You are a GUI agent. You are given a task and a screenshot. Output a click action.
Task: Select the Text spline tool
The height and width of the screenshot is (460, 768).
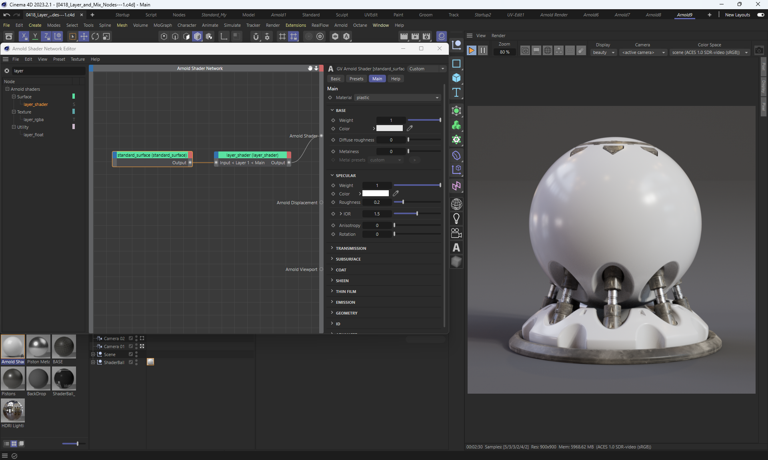pyautogui.click(x=456, y=93)
